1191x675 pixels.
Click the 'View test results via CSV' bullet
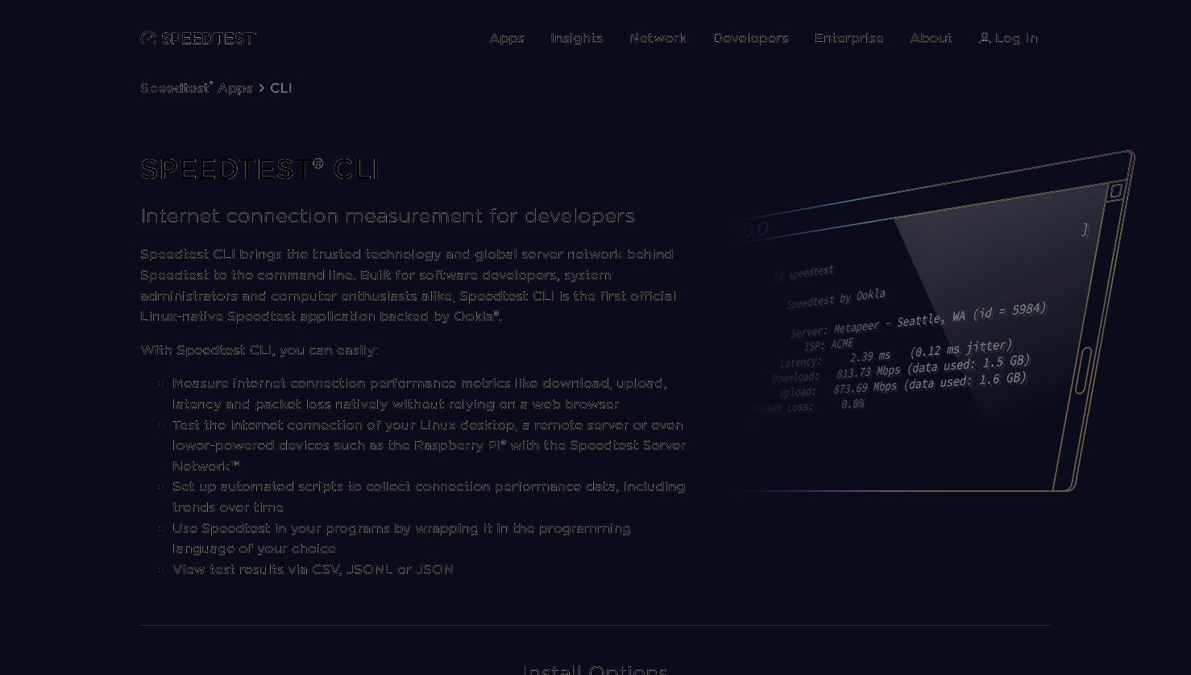click(x=313, y=569)
